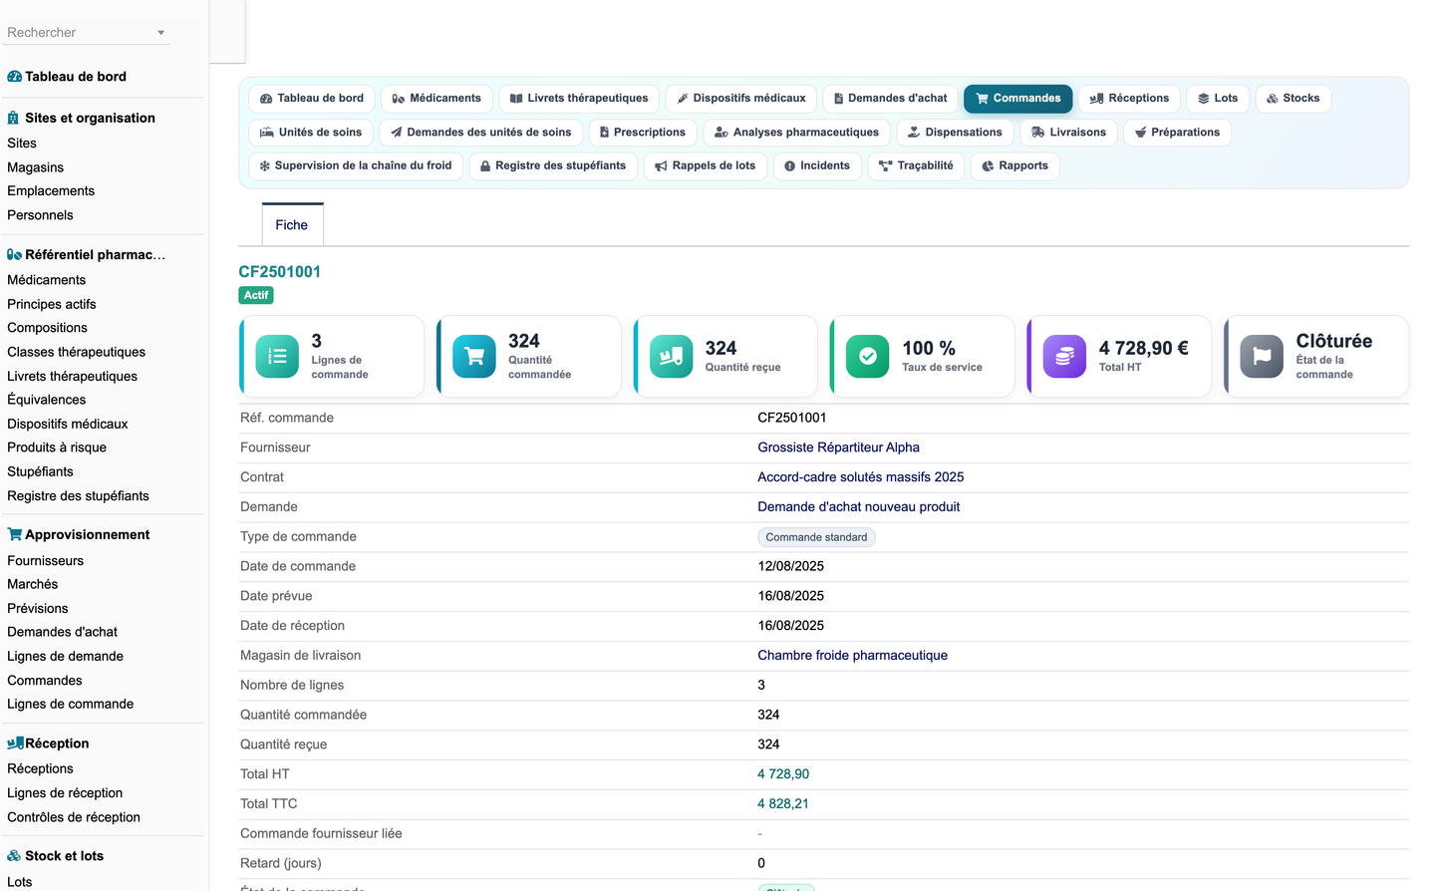The image size is (1440, 891).
Task: Click the shopping cart Quantité commandée icon
Action: tap(474, 357)
